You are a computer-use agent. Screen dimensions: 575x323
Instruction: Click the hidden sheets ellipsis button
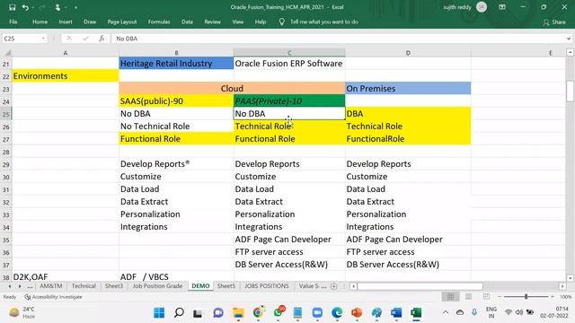pos(30,286)
